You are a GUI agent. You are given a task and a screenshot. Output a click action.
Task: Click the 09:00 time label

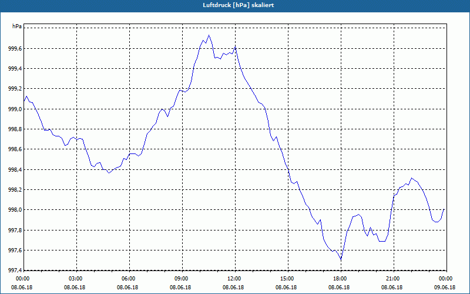tap(182, 279)
